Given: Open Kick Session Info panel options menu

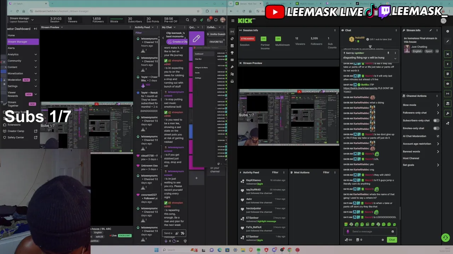Looking at the screenshot, I should 335,30.
